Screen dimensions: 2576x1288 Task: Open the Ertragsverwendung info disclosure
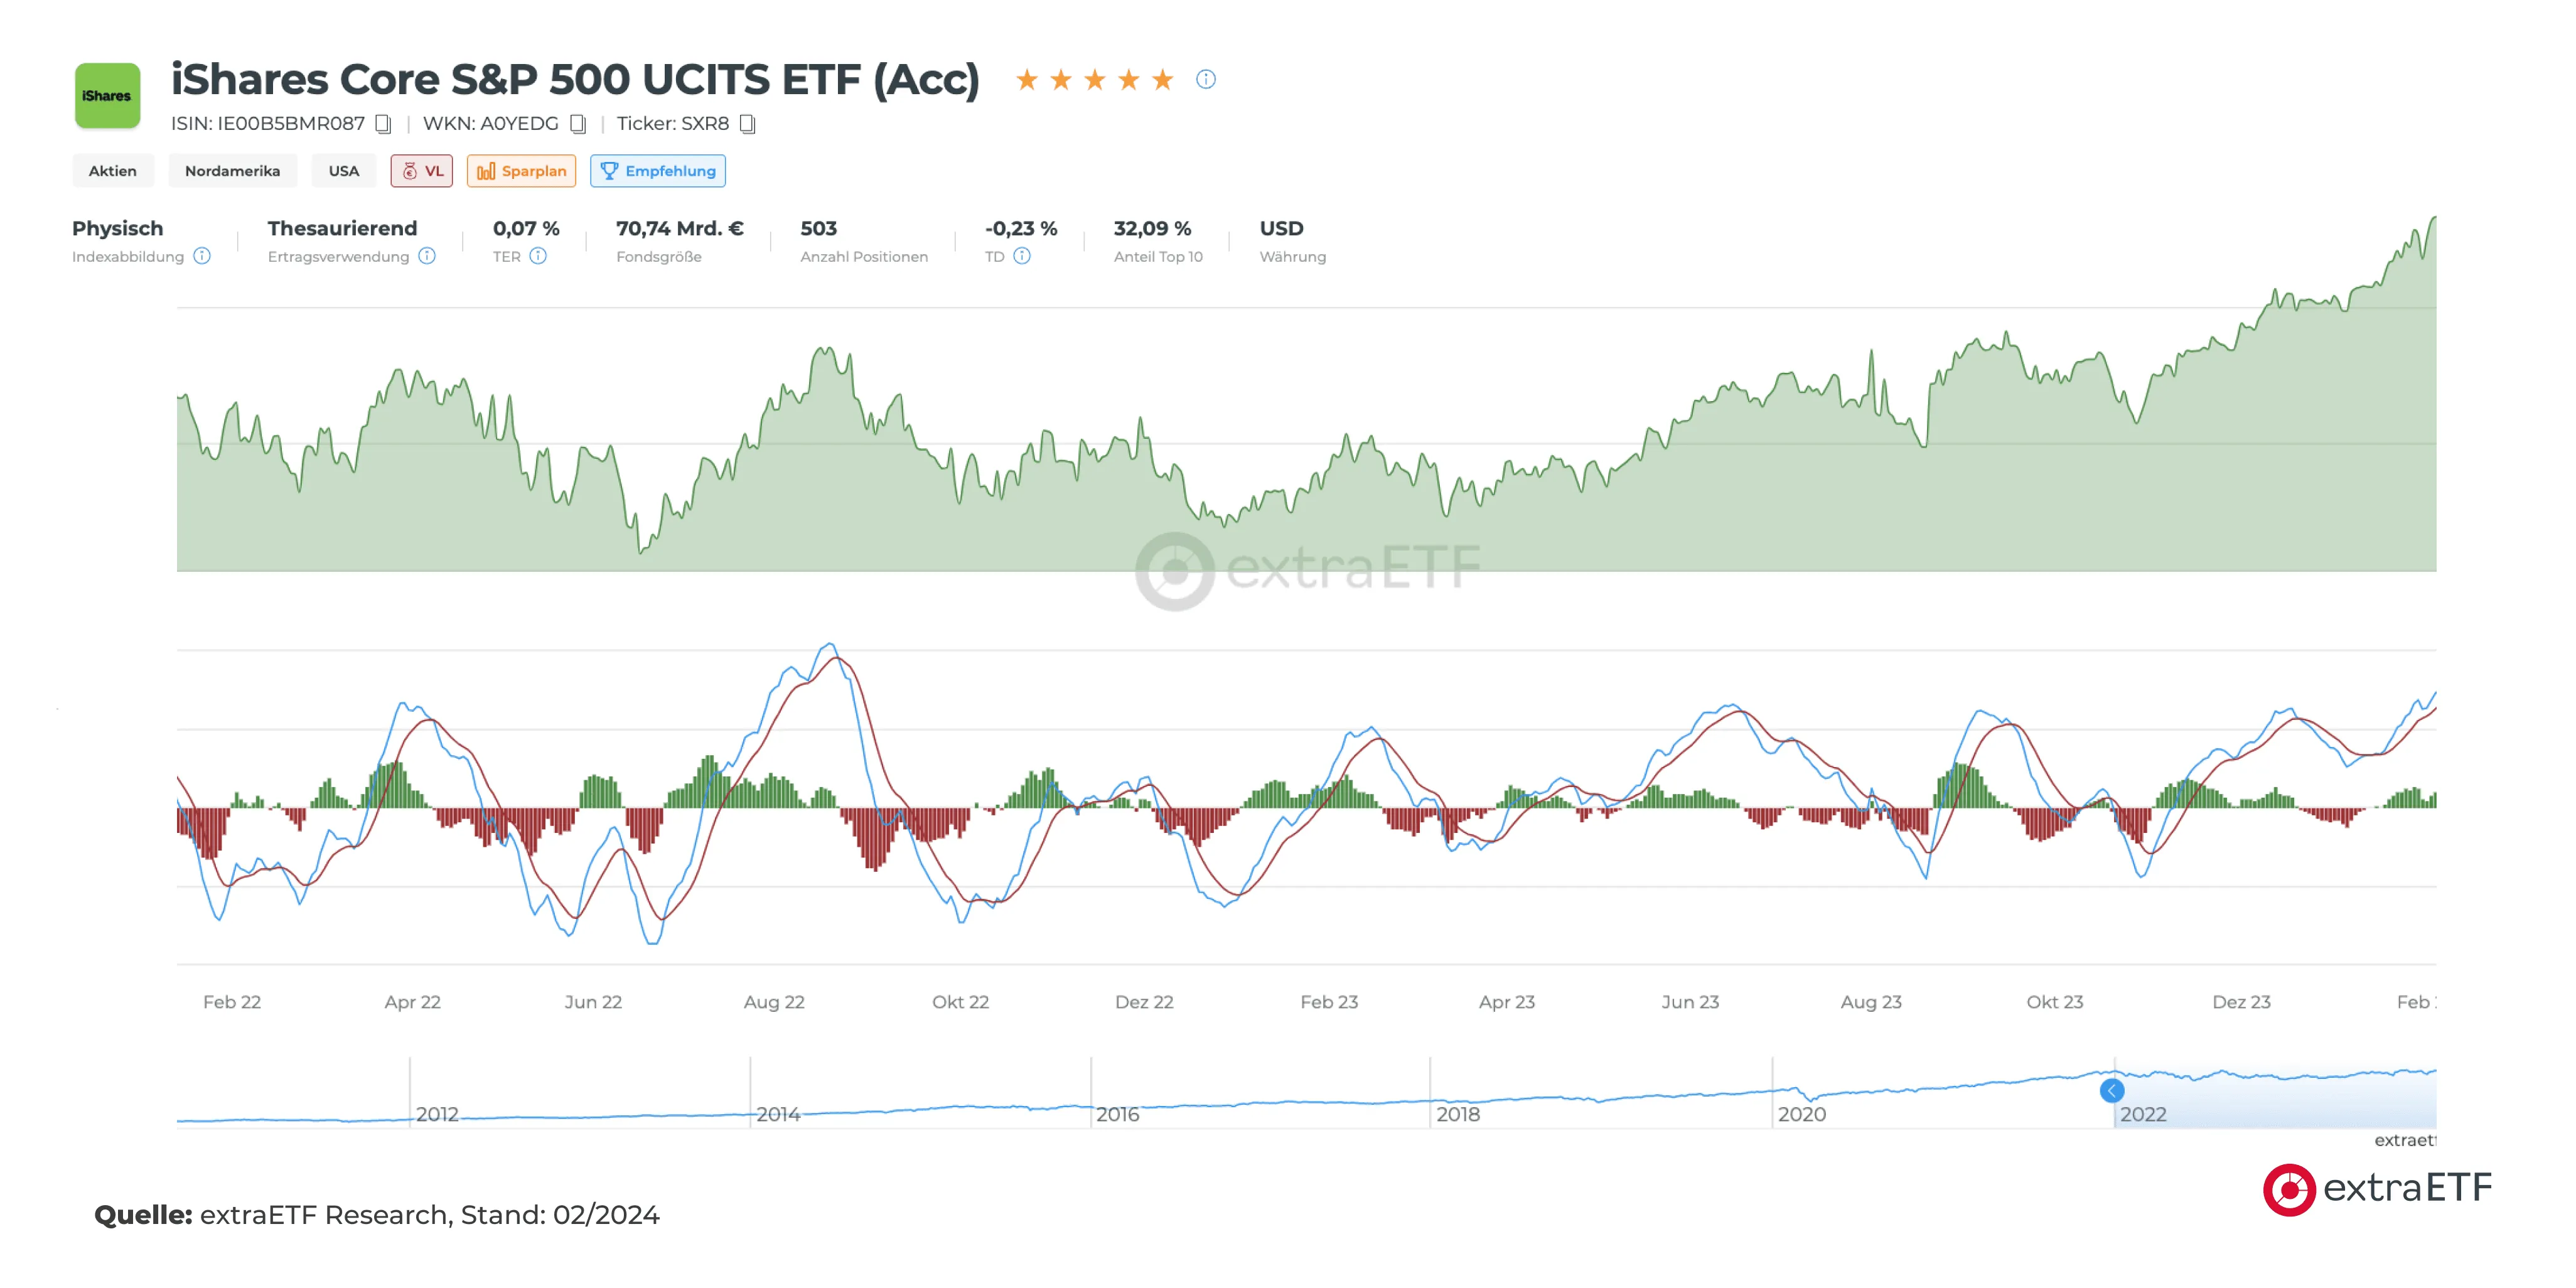click(429, 257)
